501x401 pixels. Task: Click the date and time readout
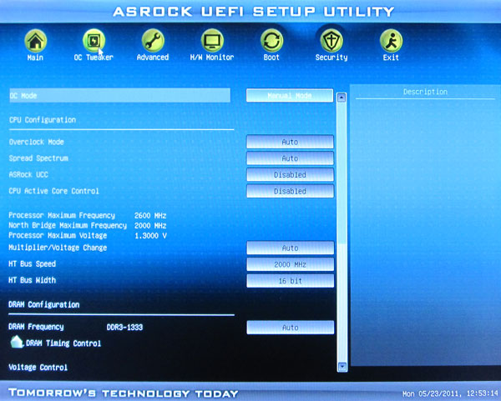451,394
